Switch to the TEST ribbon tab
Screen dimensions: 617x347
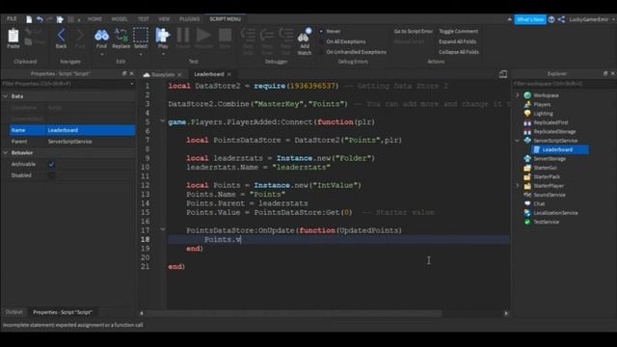point(144,19)
